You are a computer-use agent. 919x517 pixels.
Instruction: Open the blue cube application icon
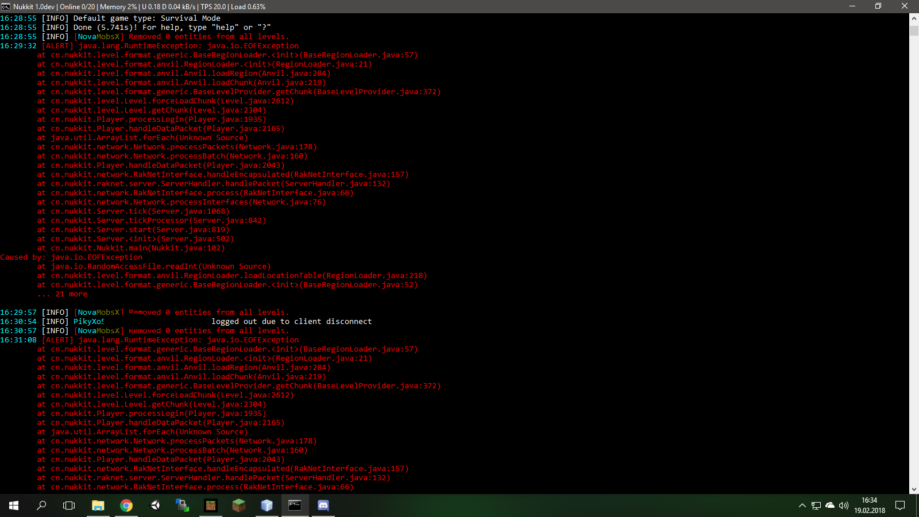[267, 506]
